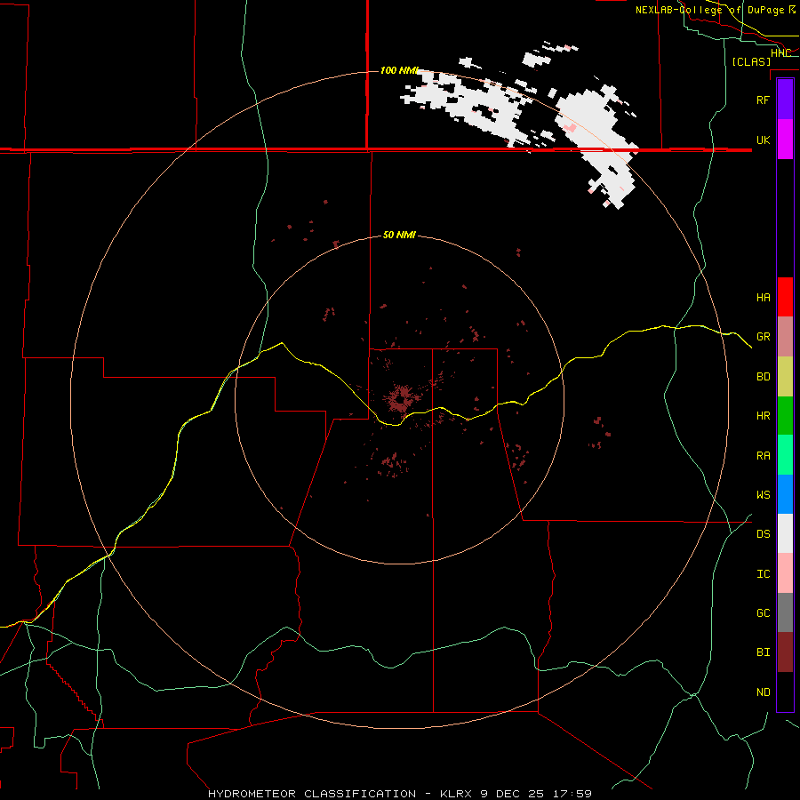
Task: Click the HA red legend swatch
Action: click(x=785, y=297)
